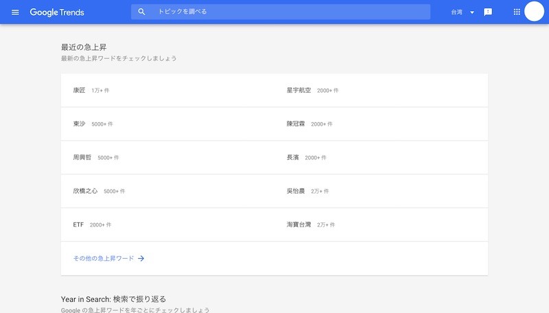Click その他の急上昇ワード link
Screen dimensions: 549x313
click(104, 258)
